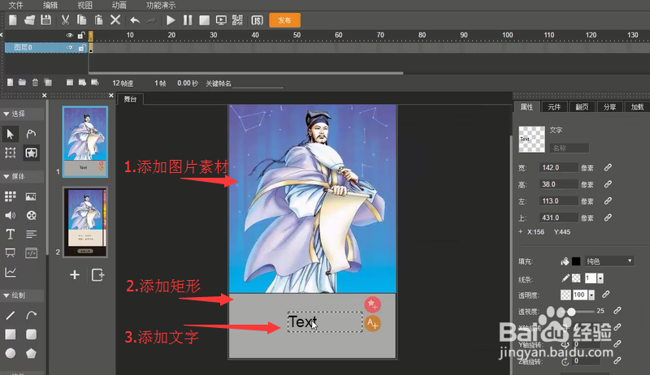The width and height of the screenshot is (650, 375).
Task: Click the 关键帧名 input field
Action: point(258,84)
